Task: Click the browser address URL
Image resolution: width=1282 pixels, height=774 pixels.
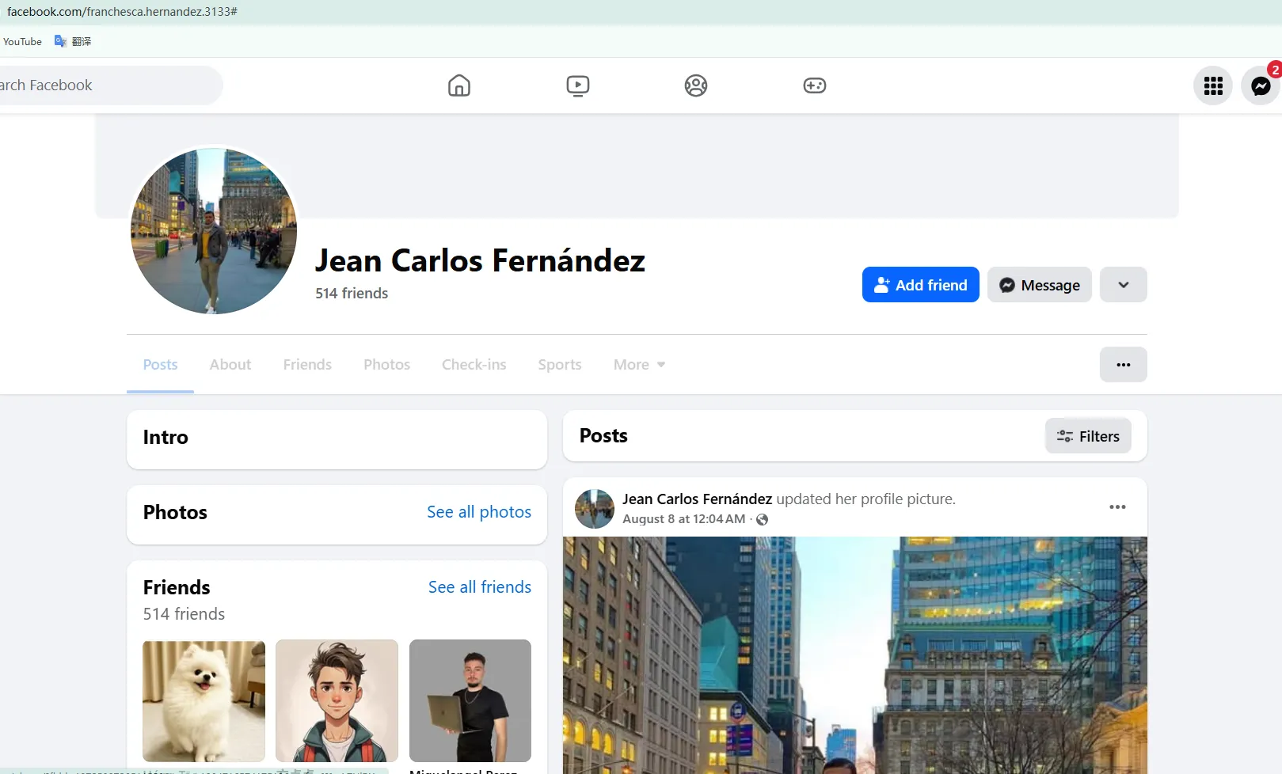Action: (x=122, y=12)
